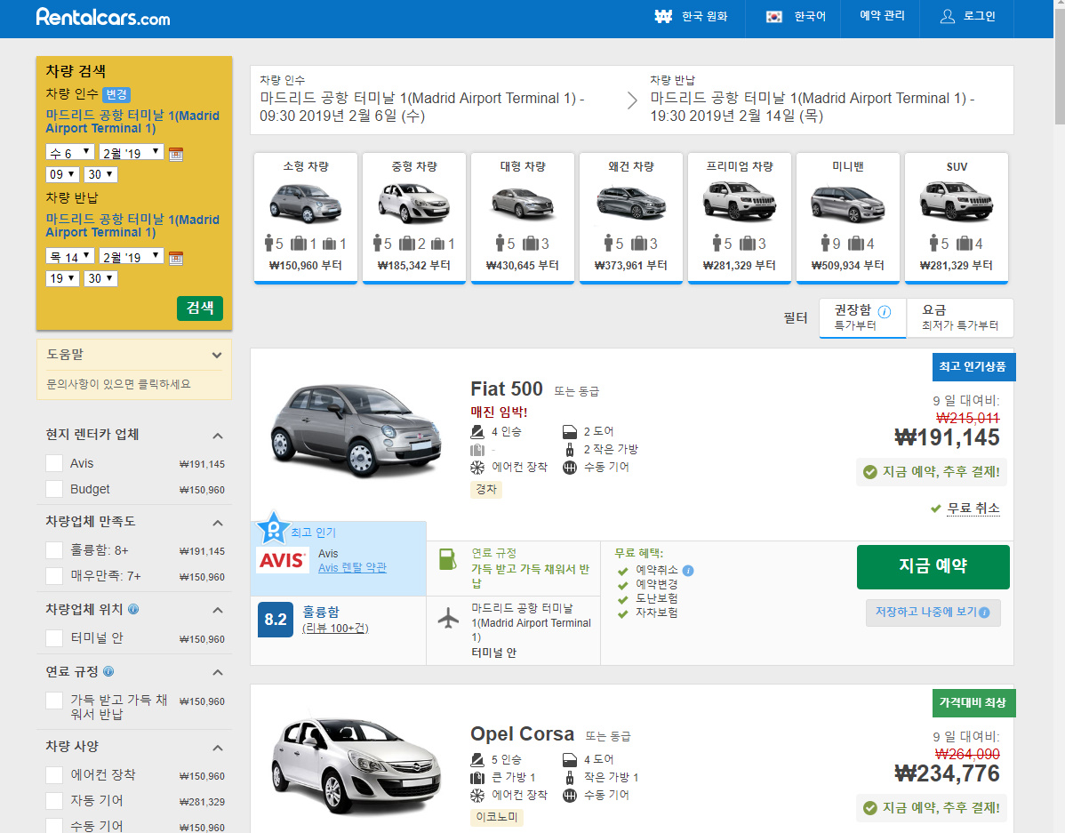Sort results by 요금 최저가 특가부터
This screenshot has width=1065, height=833.
pyautogui.click(x=960, y=317)
